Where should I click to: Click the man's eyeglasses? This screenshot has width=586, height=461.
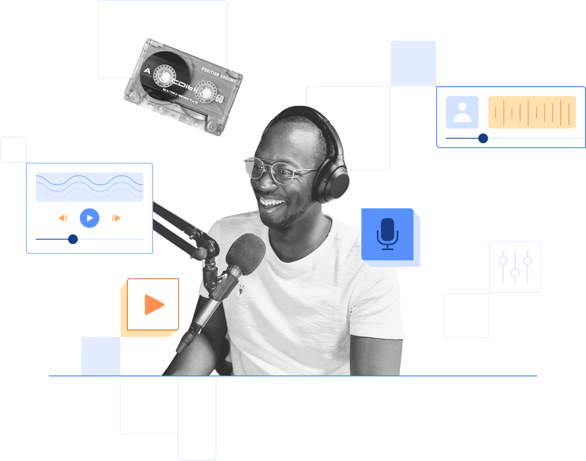pos(277,171)
